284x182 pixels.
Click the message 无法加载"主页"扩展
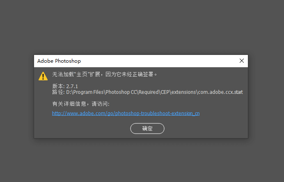coord(105,74)
